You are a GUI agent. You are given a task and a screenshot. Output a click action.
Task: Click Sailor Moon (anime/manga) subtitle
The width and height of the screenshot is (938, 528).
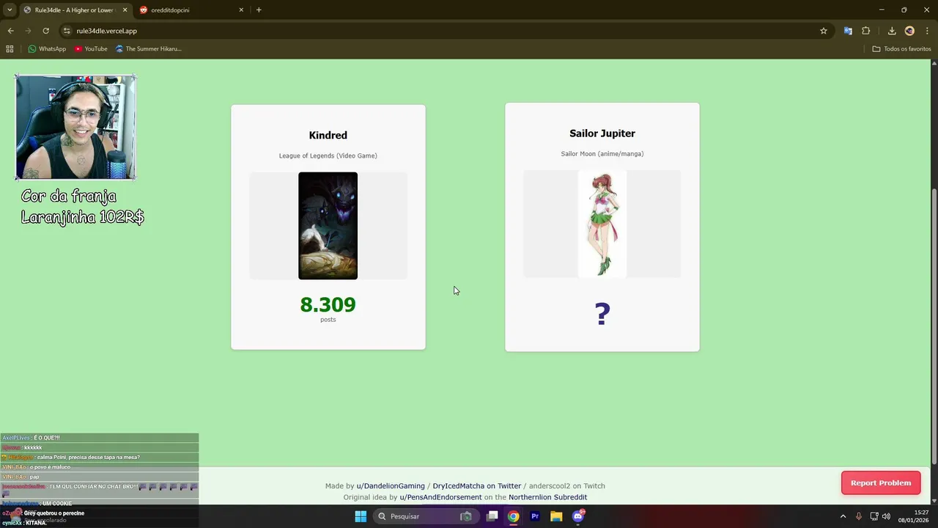pyautogui.click(x=602, y=154)
